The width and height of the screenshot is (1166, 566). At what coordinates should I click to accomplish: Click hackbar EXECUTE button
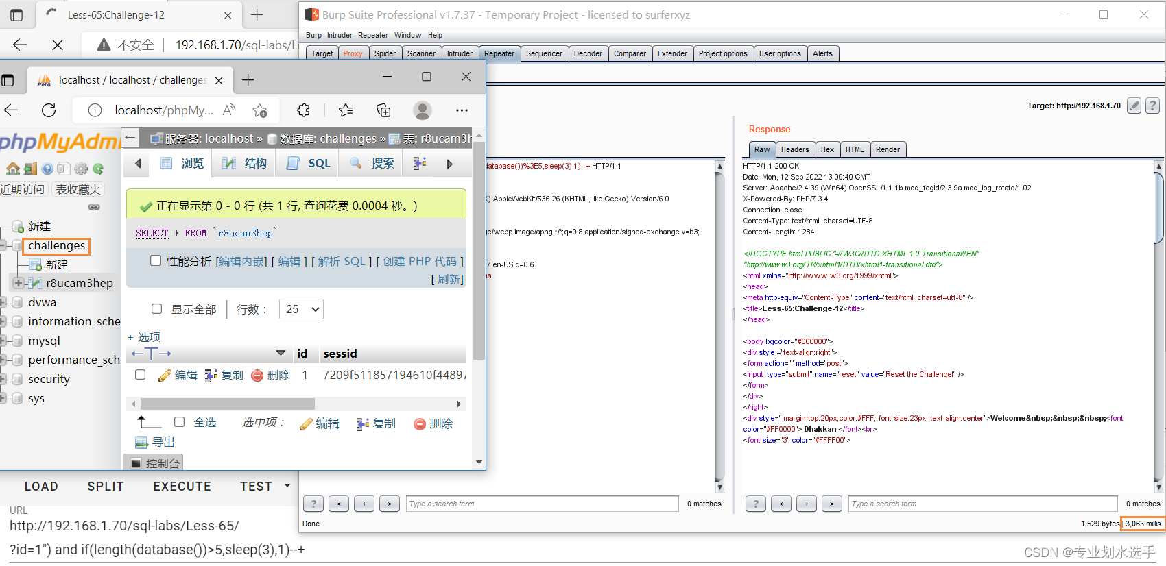tap(182, 486)
